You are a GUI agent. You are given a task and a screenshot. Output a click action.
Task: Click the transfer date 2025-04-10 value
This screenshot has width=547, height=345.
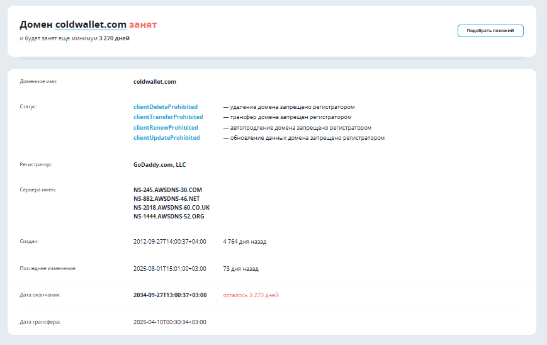click(x=169, y=322)
